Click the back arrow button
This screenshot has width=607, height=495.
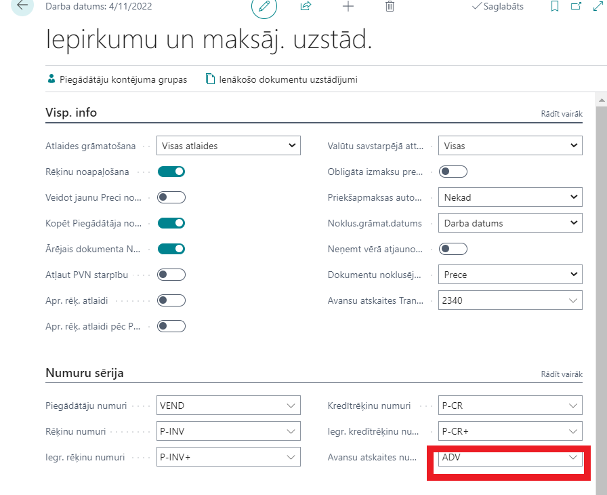[x=22, y=5]
